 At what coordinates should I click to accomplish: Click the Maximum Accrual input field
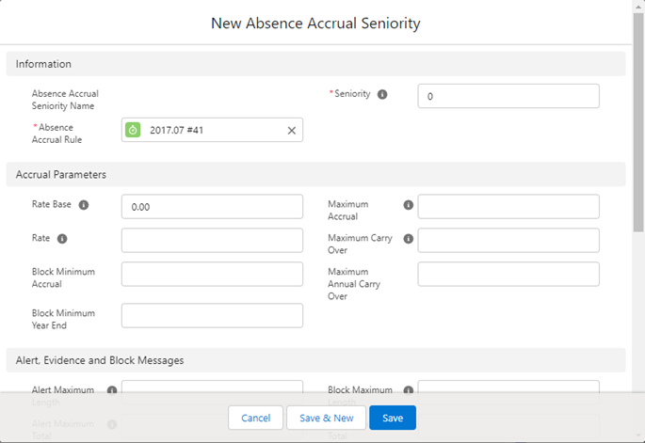(508, 207)
